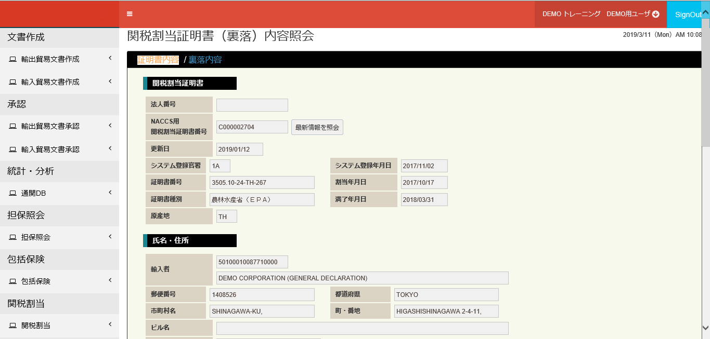Expand the 輸出貿易文書作成 chevron

point(110,59)
